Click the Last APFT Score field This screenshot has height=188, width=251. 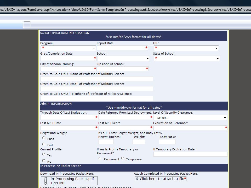126,128
